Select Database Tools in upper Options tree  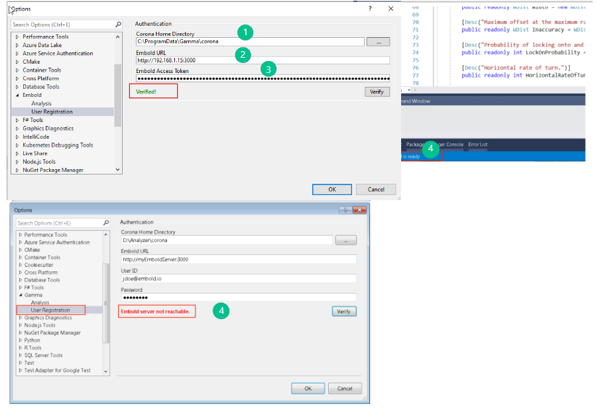[41, 87]
